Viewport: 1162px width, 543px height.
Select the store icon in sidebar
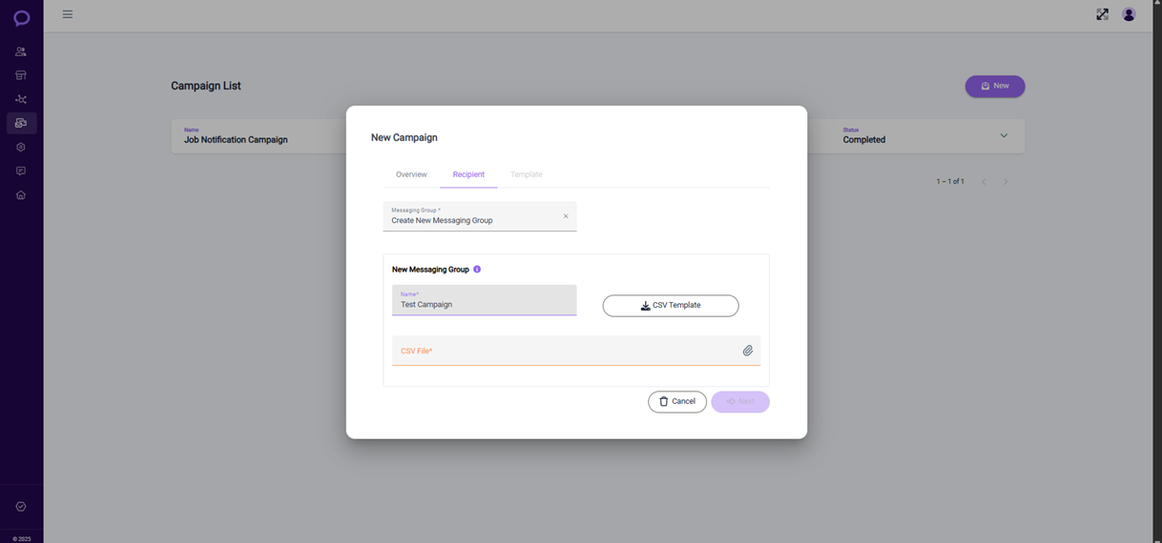click(x=21, y=75)
